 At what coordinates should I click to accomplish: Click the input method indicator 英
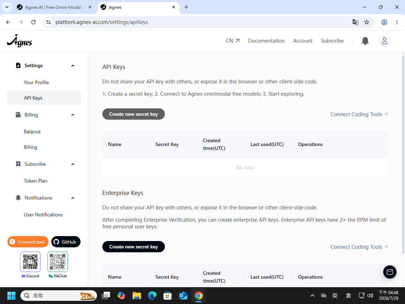click(335, 296)
